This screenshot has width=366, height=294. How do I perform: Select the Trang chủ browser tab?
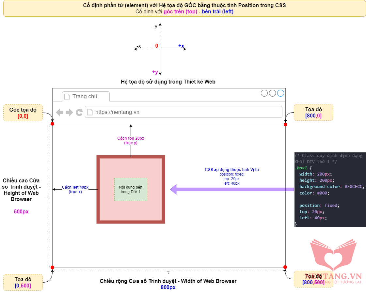coord(86,97)
